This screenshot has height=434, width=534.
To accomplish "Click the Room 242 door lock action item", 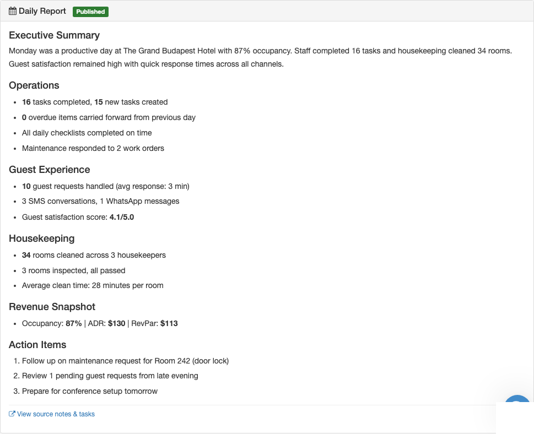I will coord(125,361).
